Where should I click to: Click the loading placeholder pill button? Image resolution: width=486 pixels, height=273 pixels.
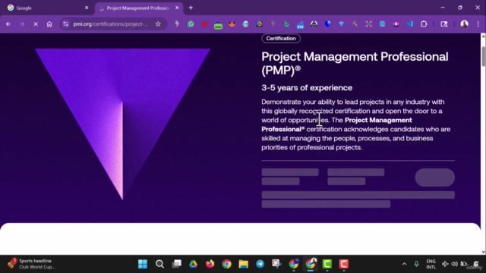tap(435, 177)
